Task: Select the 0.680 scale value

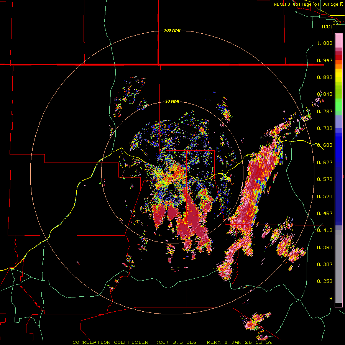Action: point(325,145)
